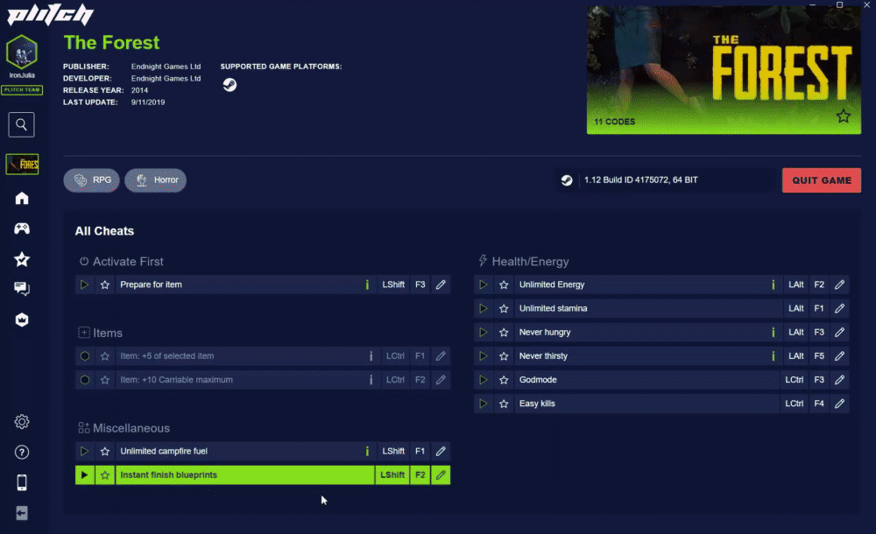
Task: Favorite the Item: +5 of selected item cheat
Action: tap(105, 355)
